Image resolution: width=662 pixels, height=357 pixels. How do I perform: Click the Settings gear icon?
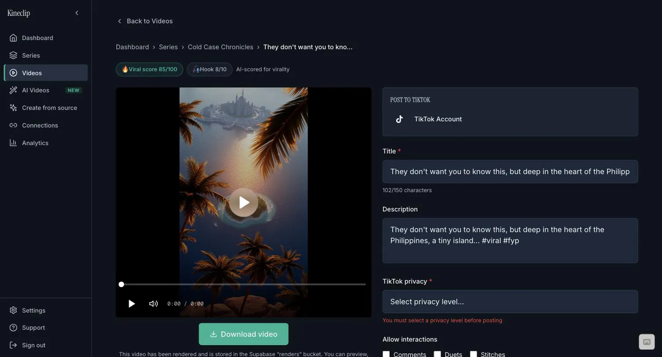tap(13, 310)
